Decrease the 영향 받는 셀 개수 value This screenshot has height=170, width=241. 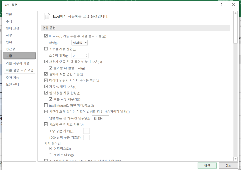107,119
